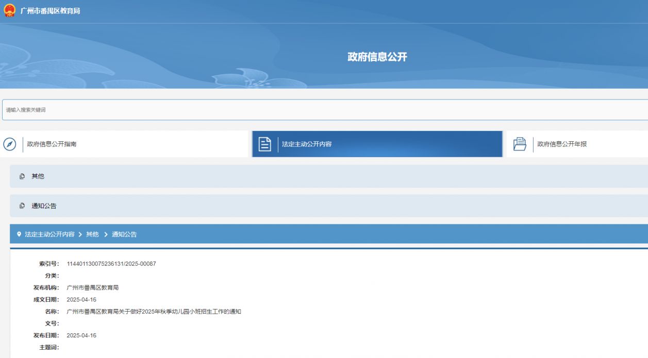This screenshot has height=358, width=648.
Task: Click the copy icon beside 通知公告 row
Action: [x=22, y=206]
